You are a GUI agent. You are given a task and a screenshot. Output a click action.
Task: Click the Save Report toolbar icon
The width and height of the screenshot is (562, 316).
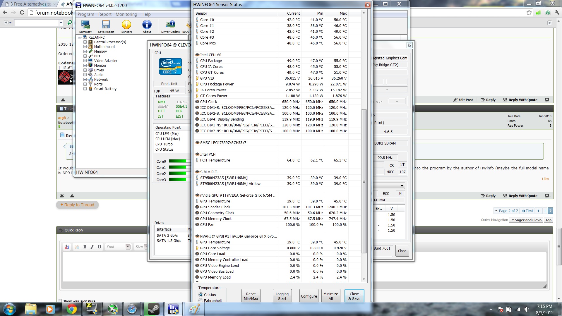click(106, 27)
